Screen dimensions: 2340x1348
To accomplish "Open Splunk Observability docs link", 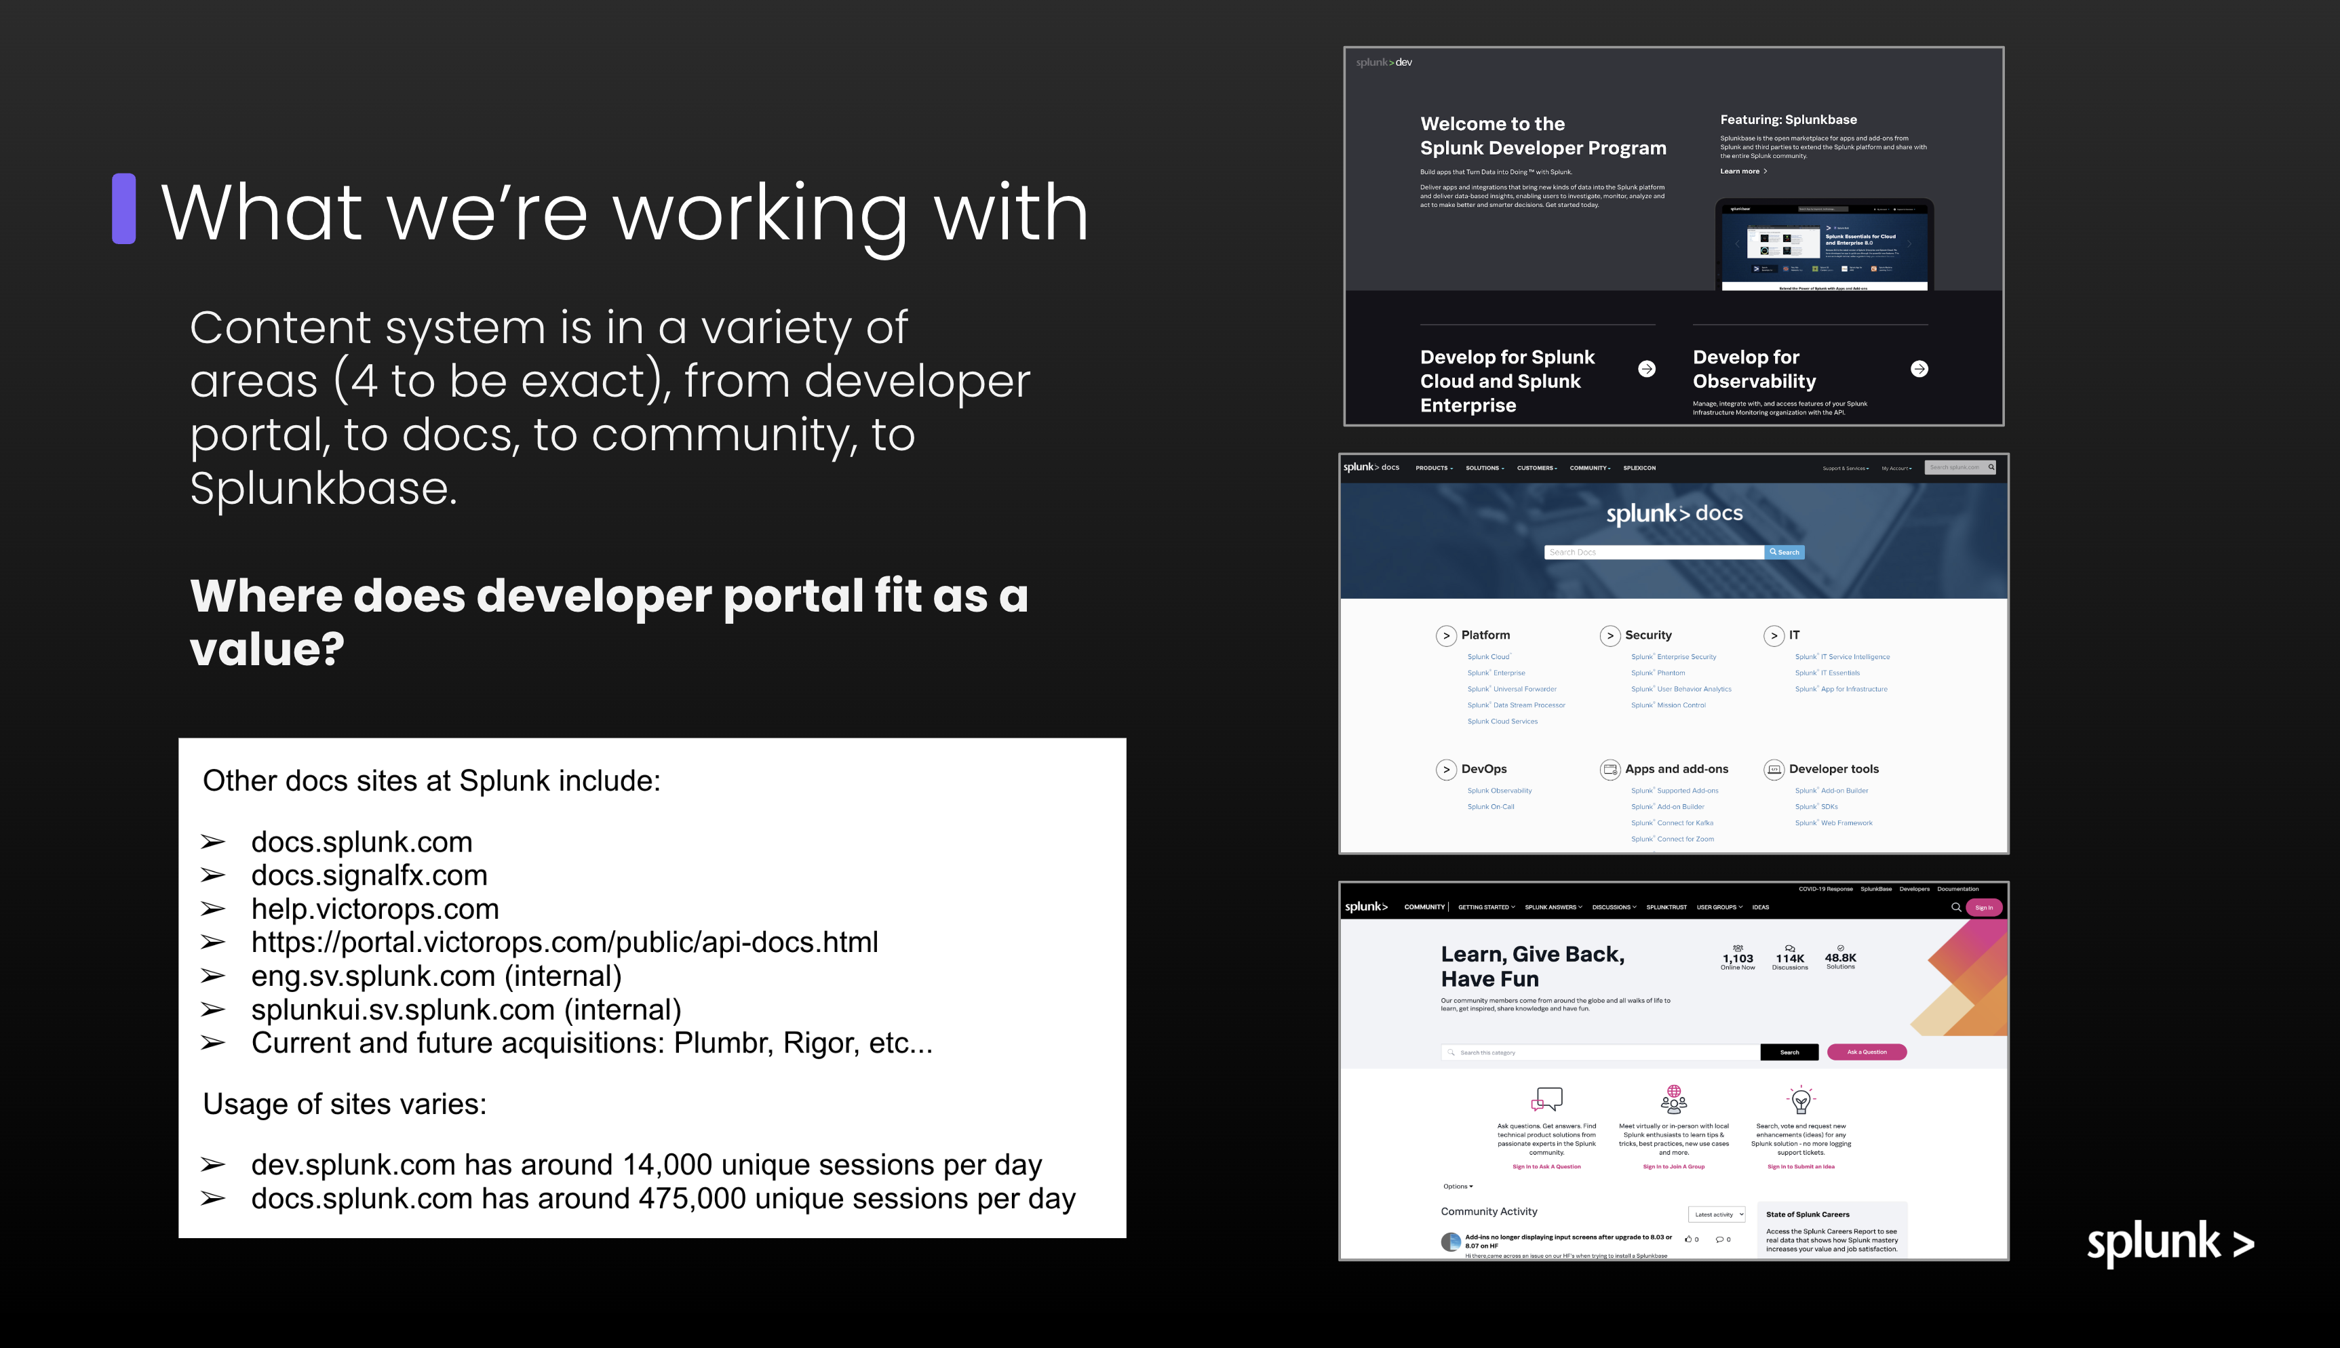I will coord(1499,791).
